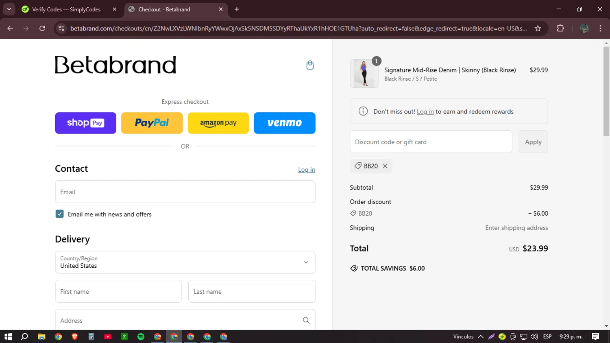Open the browser Extensions puzzle icon
The width and height of the screenshot is (610, 343).
560,28
